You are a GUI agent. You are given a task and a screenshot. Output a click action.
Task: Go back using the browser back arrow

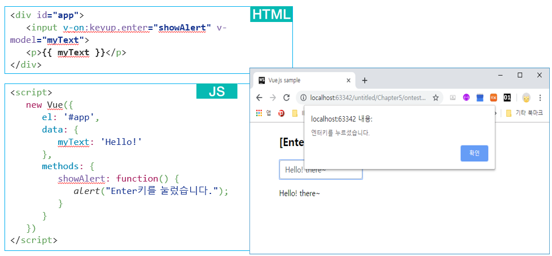click(x=259, y=98)
